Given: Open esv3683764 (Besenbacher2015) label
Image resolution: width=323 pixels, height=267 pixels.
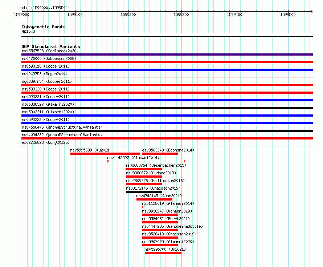Looking at the screenshot, I should [156, 165].
